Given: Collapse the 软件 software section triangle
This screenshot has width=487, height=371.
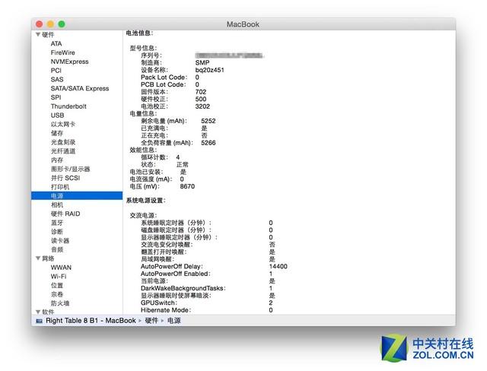Looking at the screenshot, I should [x=38, y=312].
